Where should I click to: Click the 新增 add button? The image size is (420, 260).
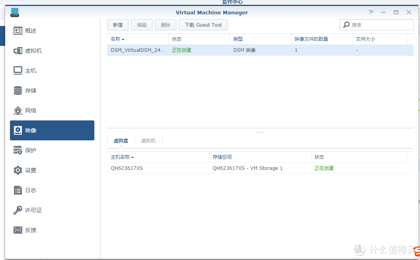point(118,25)
